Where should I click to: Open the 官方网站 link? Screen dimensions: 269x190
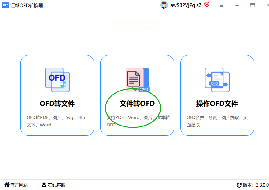(19, 185)
